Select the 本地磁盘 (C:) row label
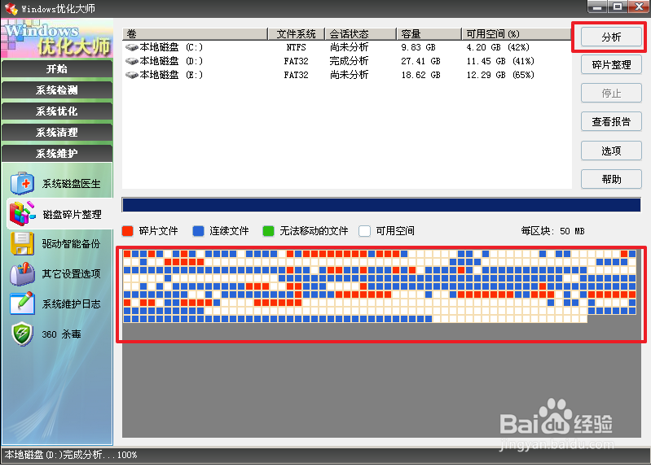Image resolution: width=651 pixels, height=467 pixels. pos(171,48)
